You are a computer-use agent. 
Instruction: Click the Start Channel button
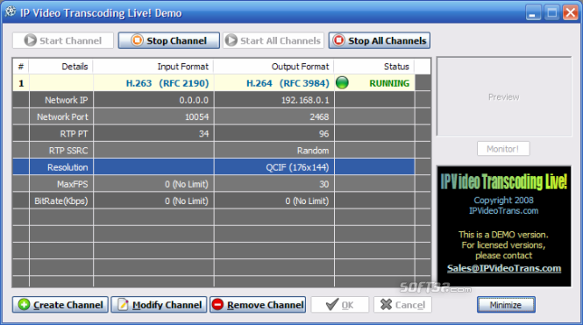tap(63, 40)
